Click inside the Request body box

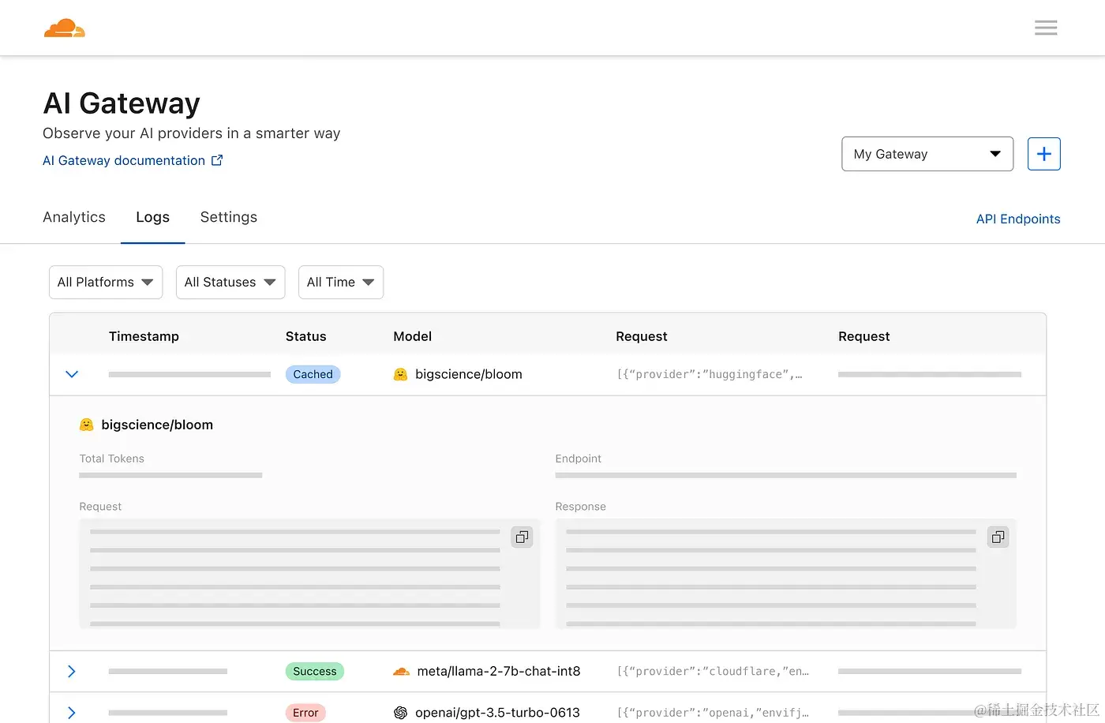pyautogui.click(x=309, y=574)
